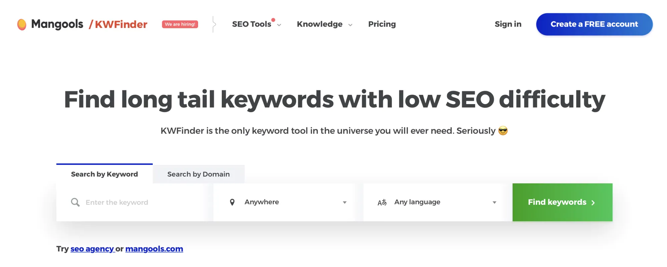Image resolution: width=667 pixels, height=267 pixels.
Task: Open the Anywhere location dropdown
Action: [286, 202]
